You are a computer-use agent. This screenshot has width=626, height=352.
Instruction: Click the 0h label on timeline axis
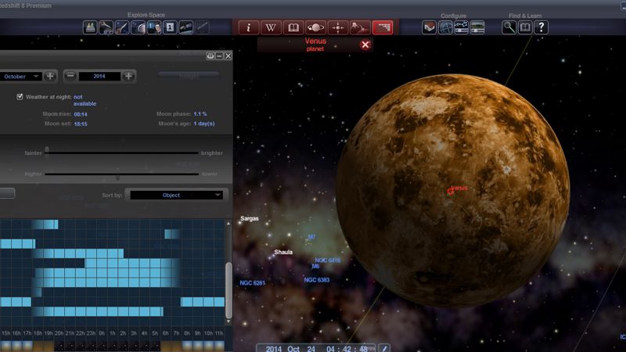pos(102,333)
